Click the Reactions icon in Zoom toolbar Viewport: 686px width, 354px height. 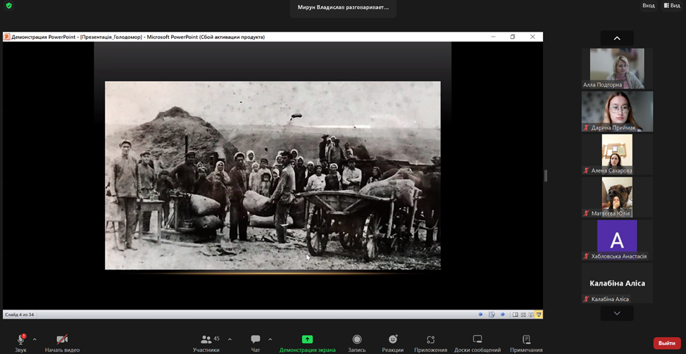coord(392,340)
